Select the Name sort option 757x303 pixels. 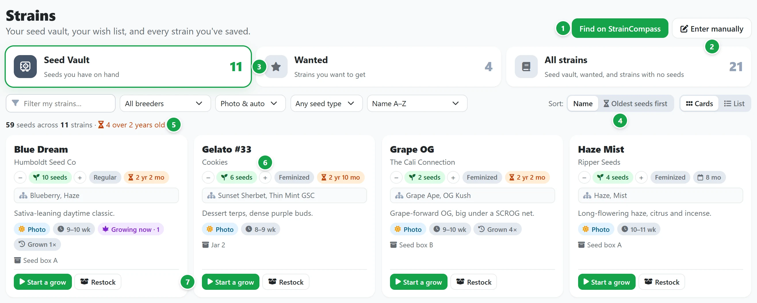click(582, 104)
